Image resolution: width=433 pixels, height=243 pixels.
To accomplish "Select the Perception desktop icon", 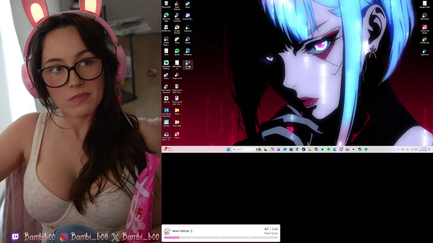I will 188,52.
